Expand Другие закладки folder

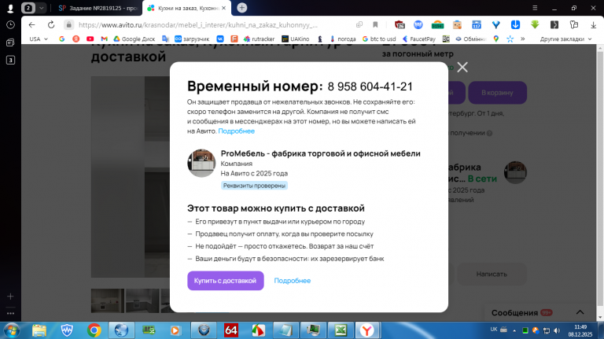[x=566, y=39]
